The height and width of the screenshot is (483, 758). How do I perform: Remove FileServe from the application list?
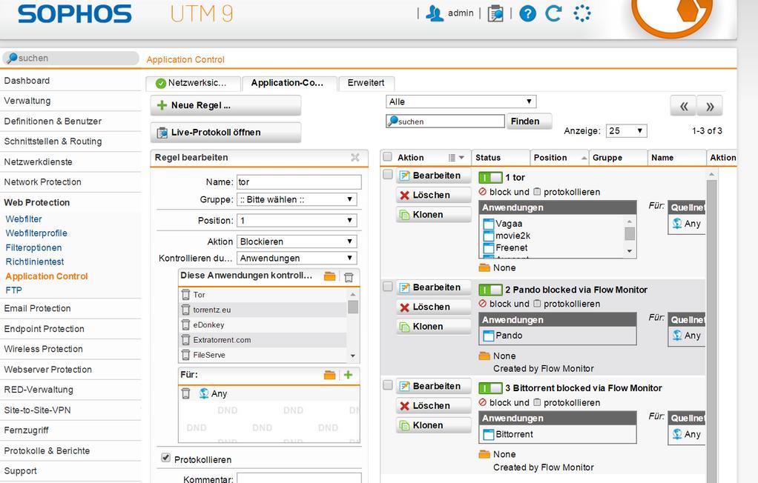tap(185, 355)
